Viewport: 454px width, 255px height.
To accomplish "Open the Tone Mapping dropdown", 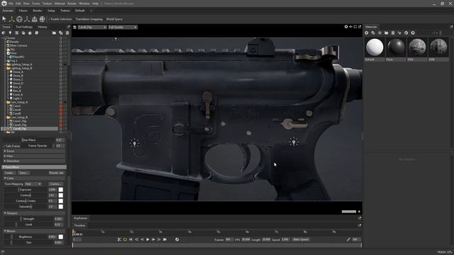I will point(33,184).
